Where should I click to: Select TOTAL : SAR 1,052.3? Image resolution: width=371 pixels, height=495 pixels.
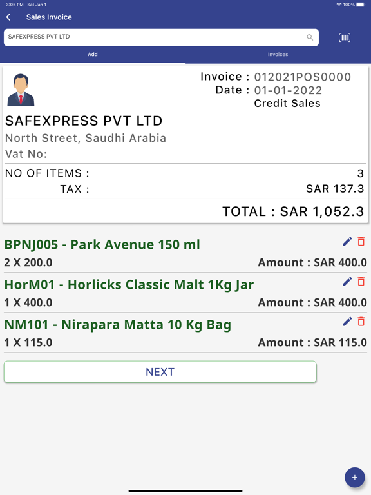(294, 211)
